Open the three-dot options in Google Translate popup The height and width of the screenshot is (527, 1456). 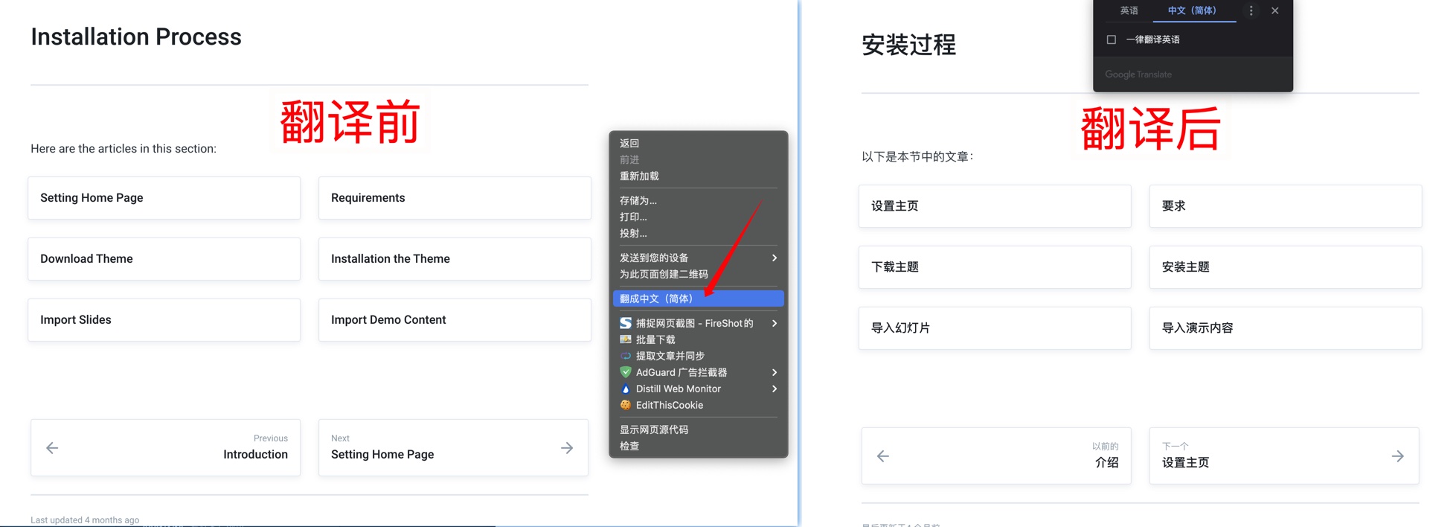1251,10
